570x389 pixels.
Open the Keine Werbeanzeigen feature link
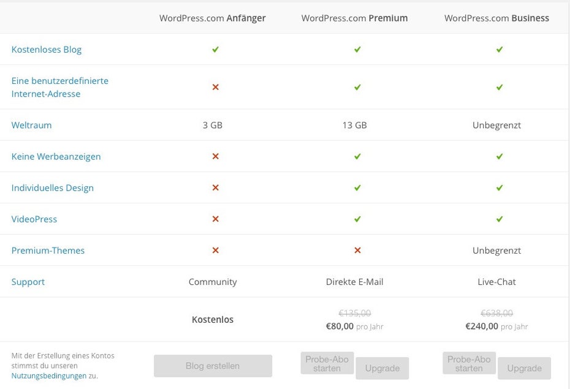56,157
